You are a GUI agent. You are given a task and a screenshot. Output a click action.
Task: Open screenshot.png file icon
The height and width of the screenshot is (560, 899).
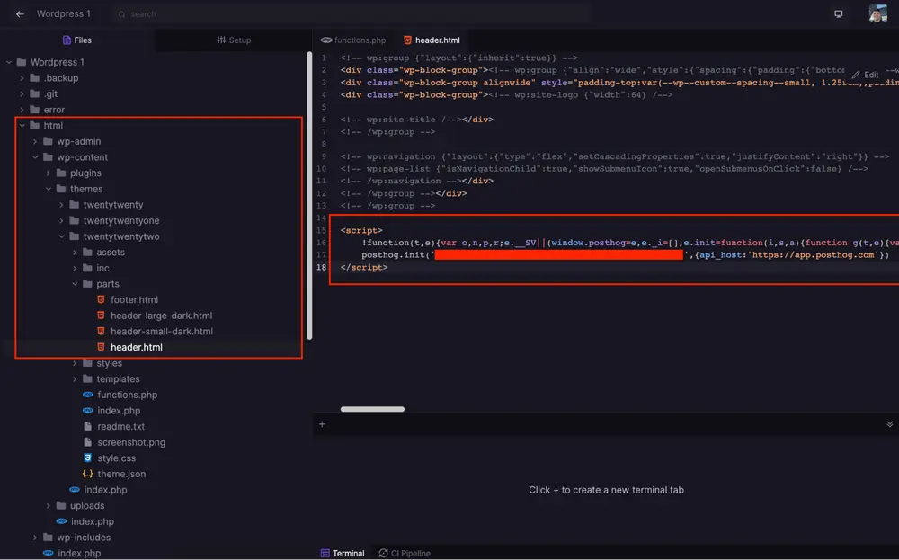88,442
